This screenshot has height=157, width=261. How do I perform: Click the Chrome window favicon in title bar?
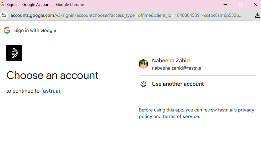pyautogui.click(x=3, y=5)
